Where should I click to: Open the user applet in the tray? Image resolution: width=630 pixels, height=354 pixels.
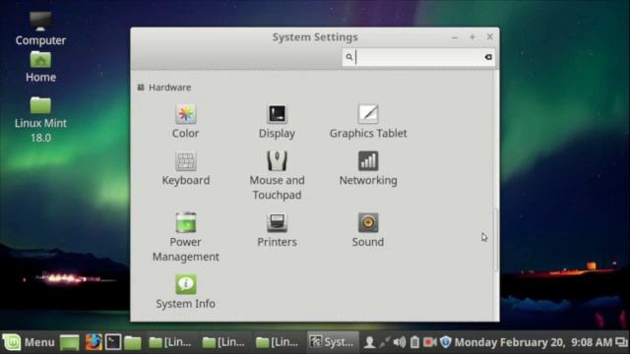[x=369, y=342]
